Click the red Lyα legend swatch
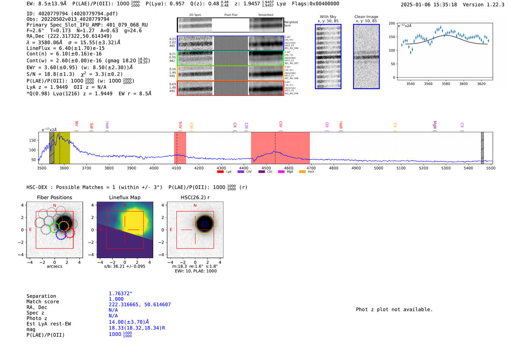Image resolution: width=531 pixels, height=361 pixels. 220,172
